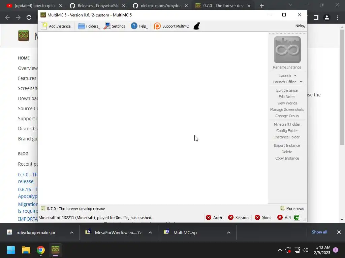Viewport: 345px width, 258px height.
Task: Open the Nicky account dropdown
Action: tap(300, 26)
